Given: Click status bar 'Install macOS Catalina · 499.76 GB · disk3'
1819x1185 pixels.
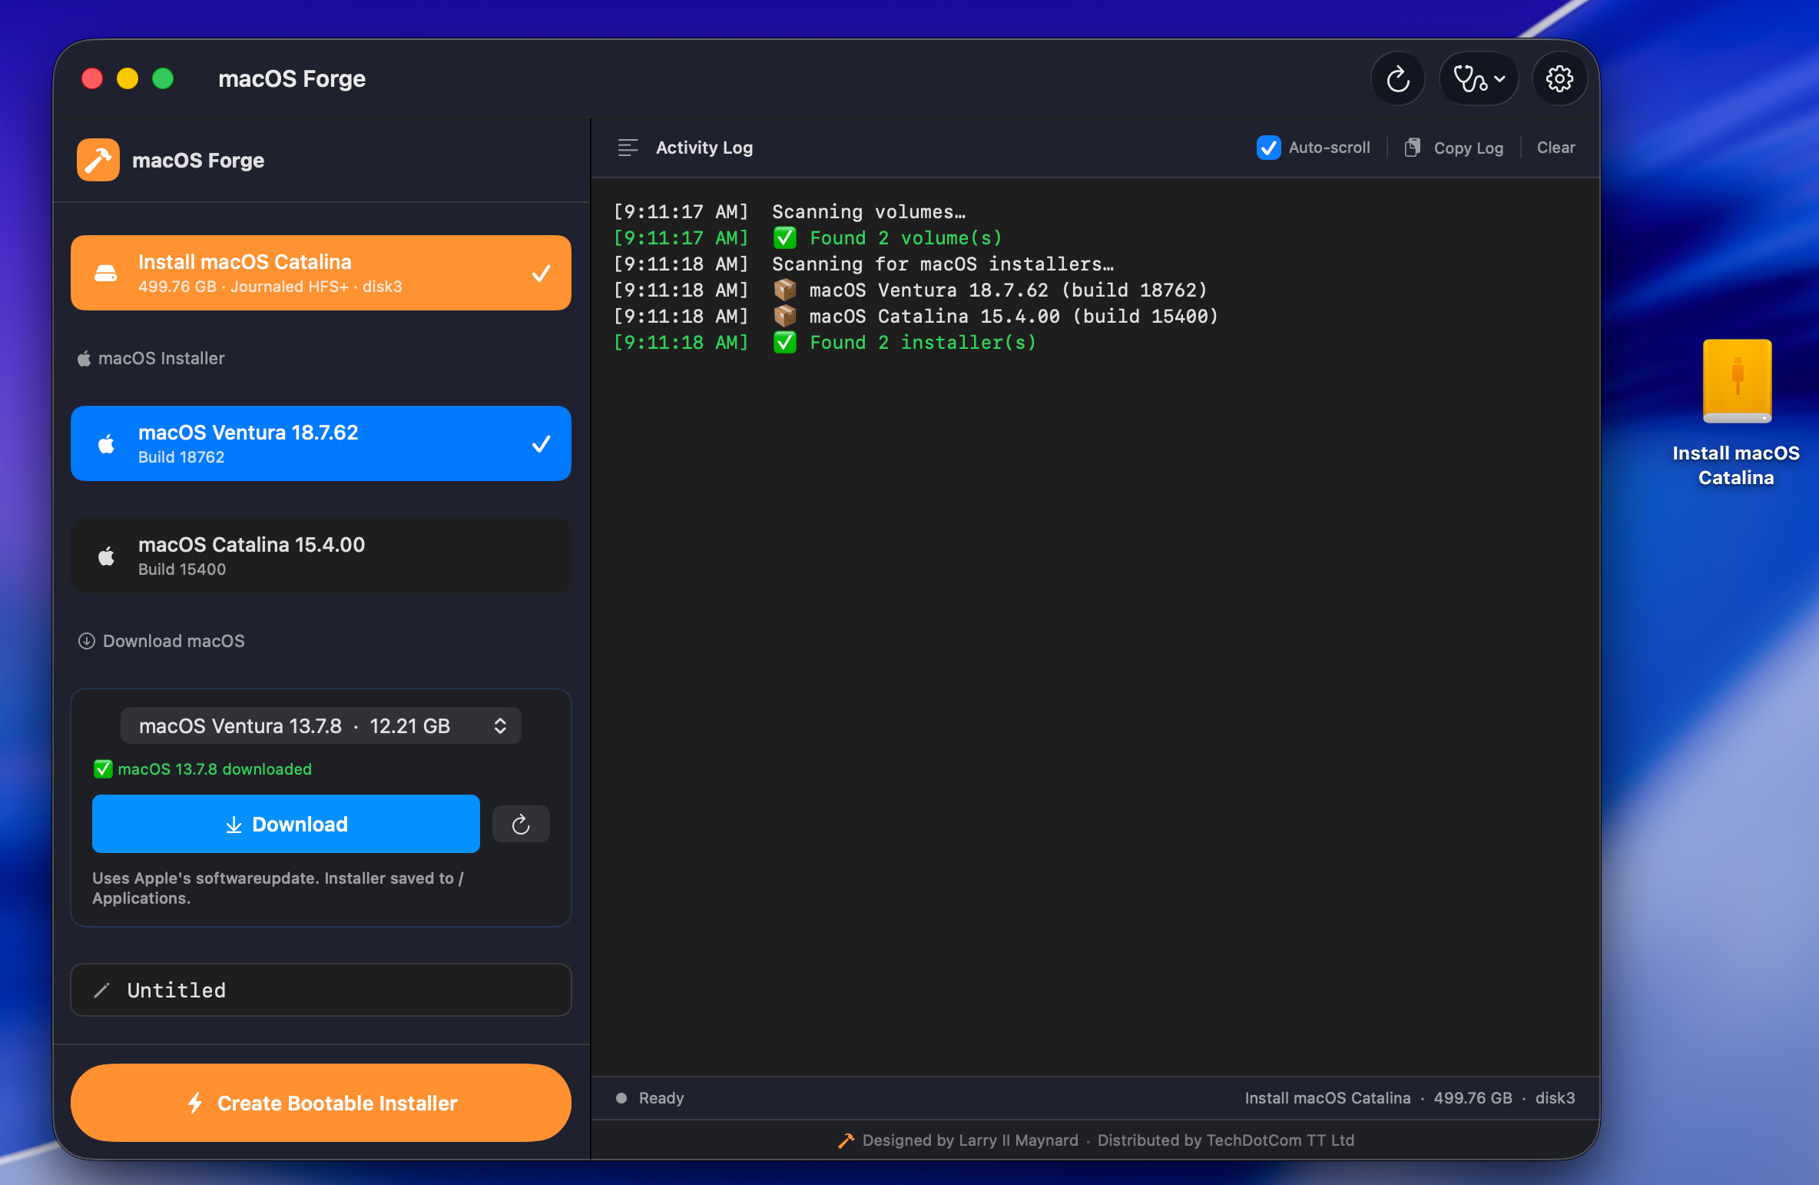Looking at the screenshot, I should coord(1410,1097).
